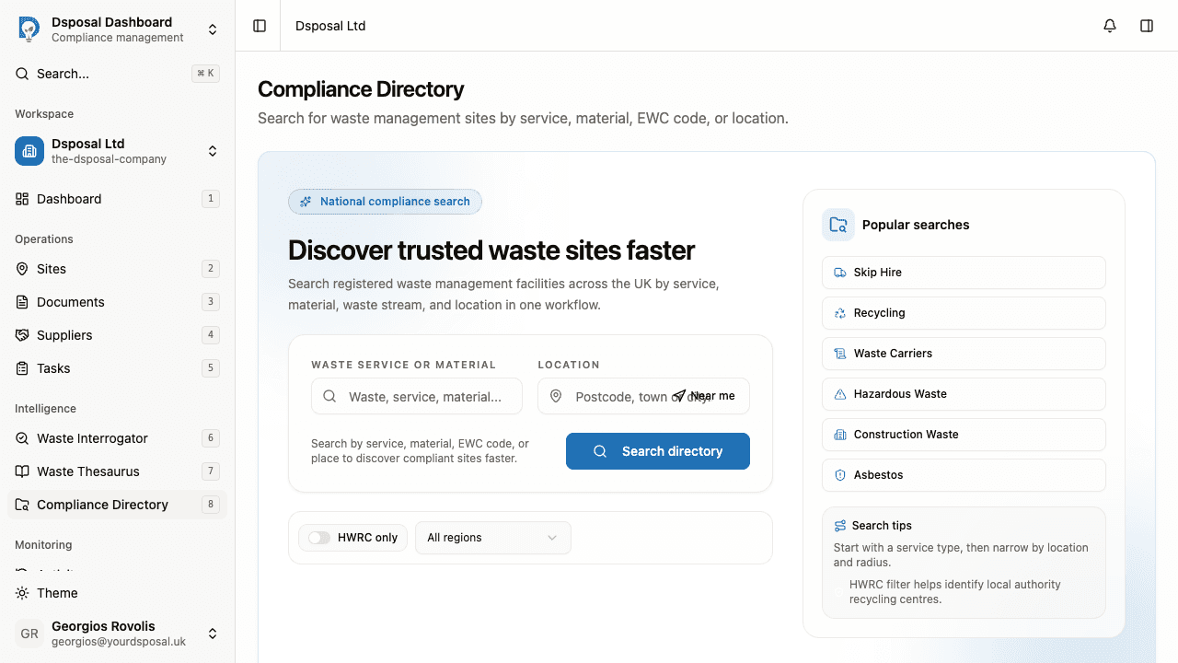Open Waste Thesaurus via its book icon
1178x663 pixels.
(21, 471)
